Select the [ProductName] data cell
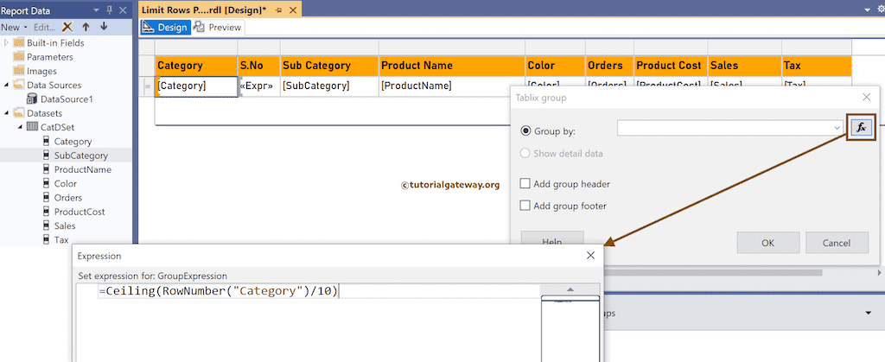 (451, 86)
